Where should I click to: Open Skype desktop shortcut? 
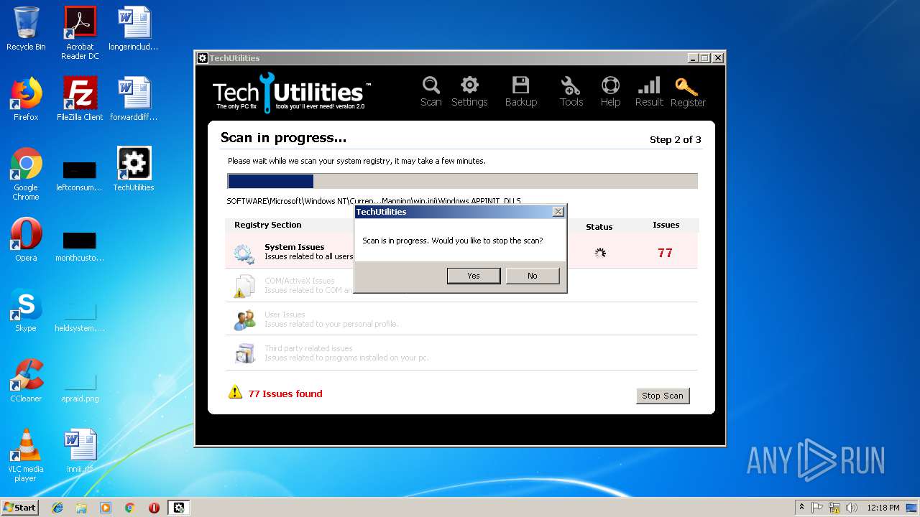[x=26, y=310]
